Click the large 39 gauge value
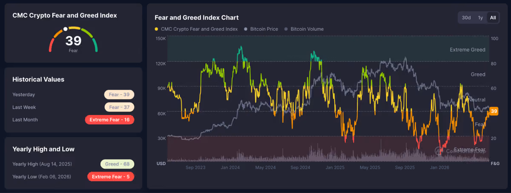The image size is (511, 193). tap(73, 41)
